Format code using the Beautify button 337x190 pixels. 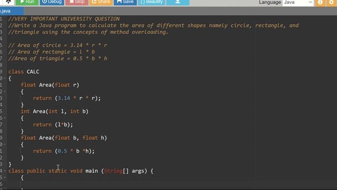point(152,2)
